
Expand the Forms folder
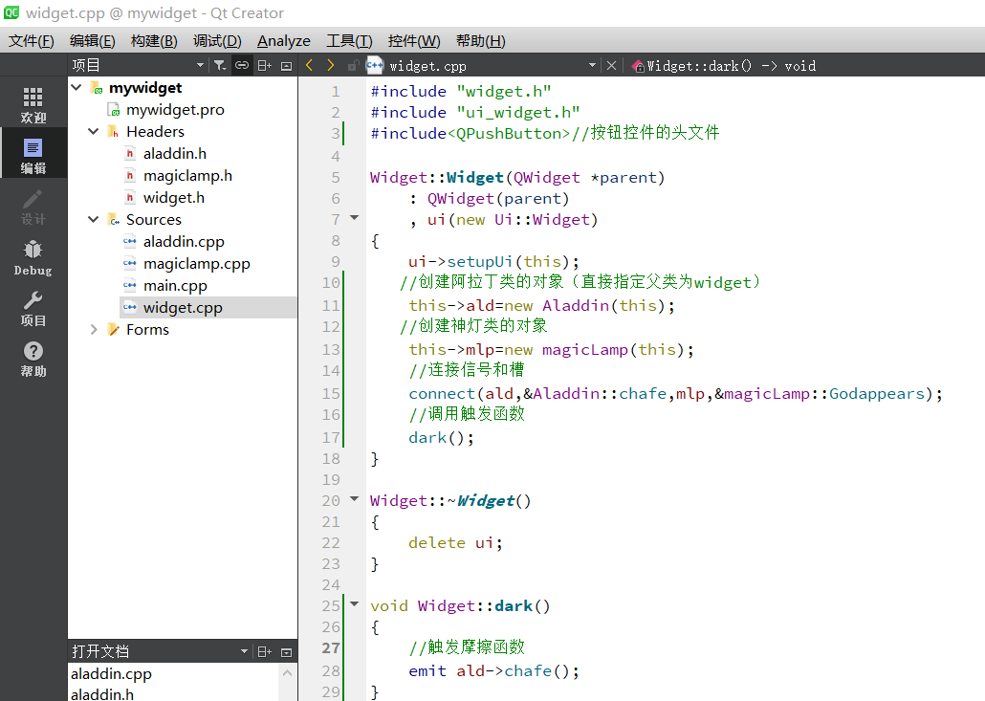[x=94, y=329]
